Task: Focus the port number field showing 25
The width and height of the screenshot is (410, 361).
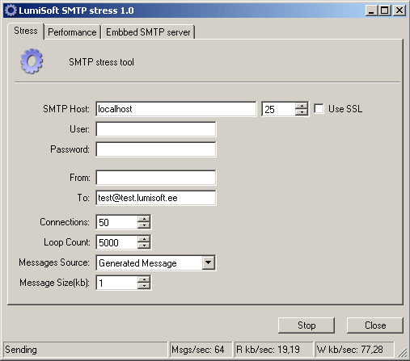Action: (278, 109)
